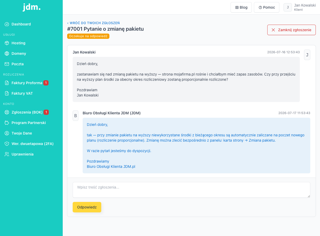Image resolution: width=320 pixels, height=236 pixels.
Task: Click the line 'W razie pytań jesteśmy do dyspozycji.'
Action: pos(119,151)
